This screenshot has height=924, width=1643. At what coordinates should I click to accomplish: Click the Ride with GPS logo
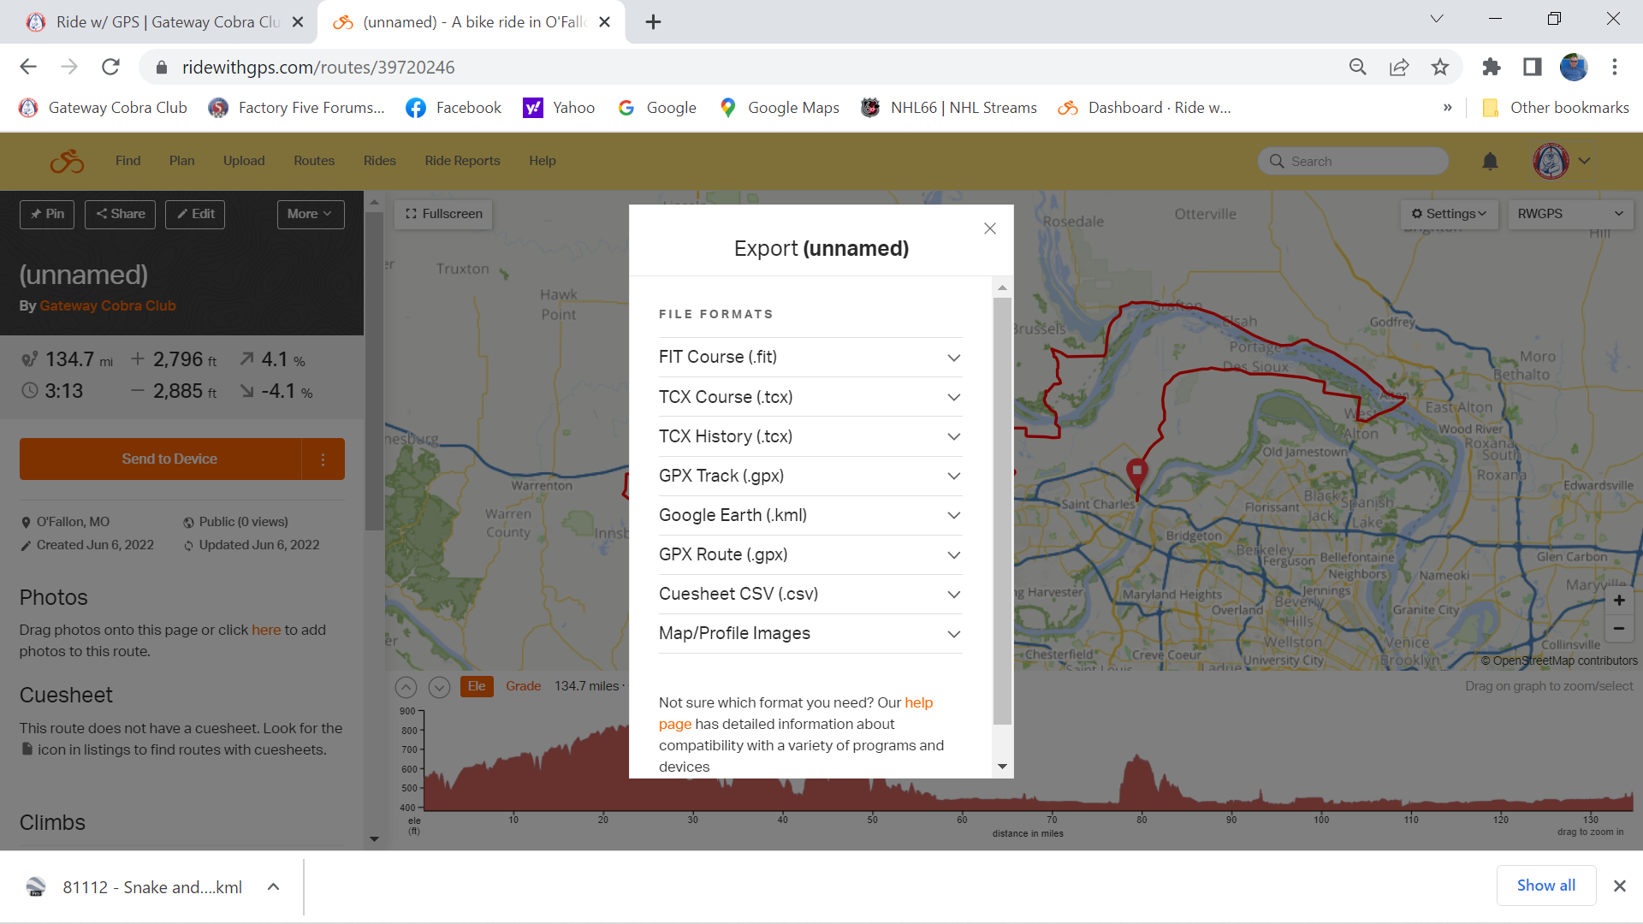(67, 161)
